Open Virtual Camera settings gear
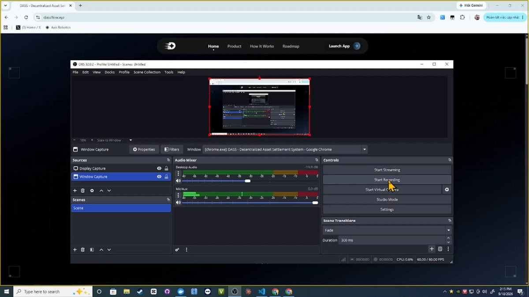Viewport: 529px width, 297px height. coord(447,190)
